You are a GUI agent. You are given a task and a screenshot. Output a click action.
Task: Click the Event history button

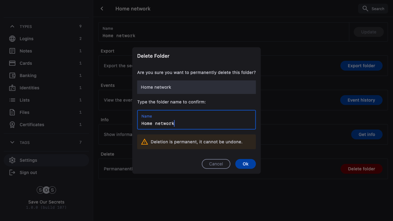pyautogui.click(x=361, y=100)
